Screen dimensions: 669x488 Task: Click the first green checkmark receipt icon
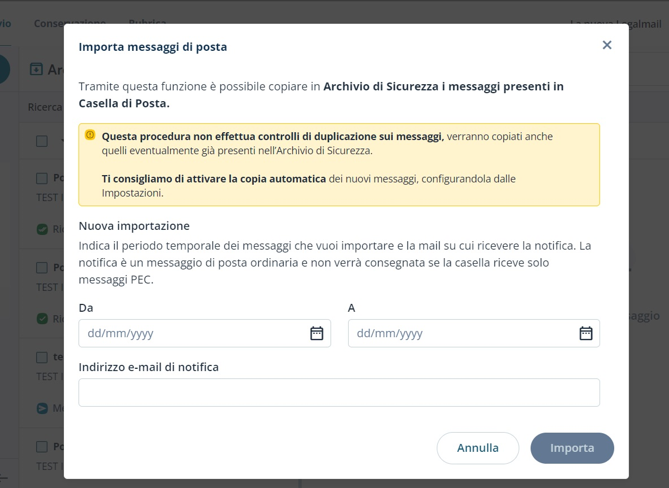click(x=42, y=229)
